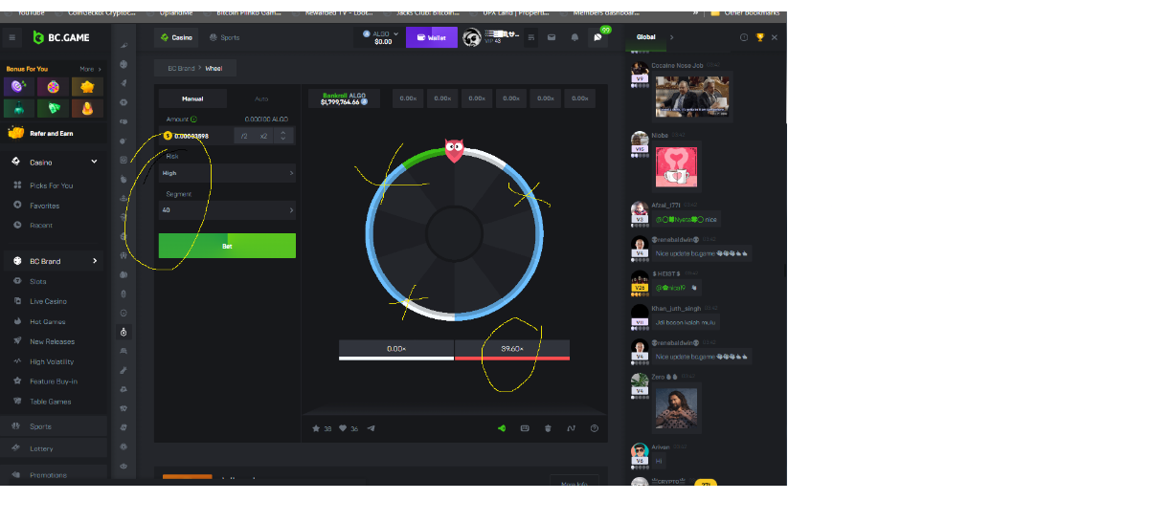
Task: Open the Risk dropdown set to High
Action: click(227, 173)
